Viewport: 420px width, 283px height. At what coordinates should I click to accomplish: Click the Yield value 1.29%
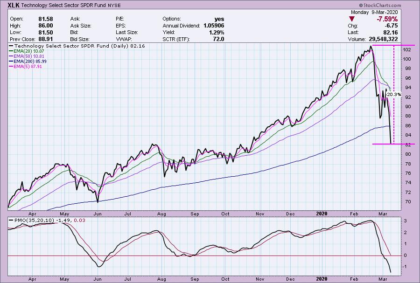pos(217,32)
